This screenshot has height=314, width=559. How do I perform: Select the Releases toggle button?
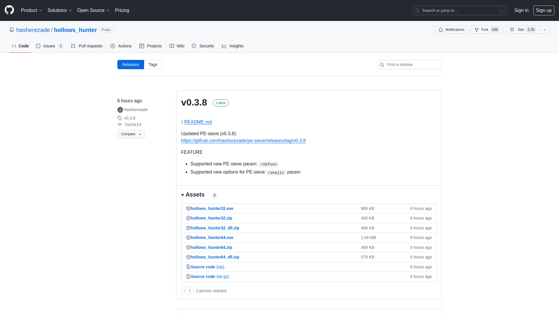pyautogui.click(x=131, y=65)
